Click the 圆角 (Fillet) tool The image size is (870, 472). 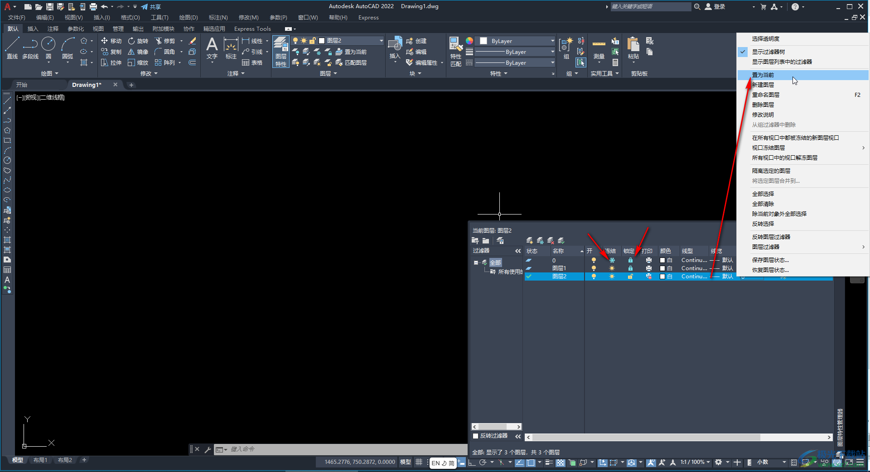pyautogui.click(x=165, y=52)
